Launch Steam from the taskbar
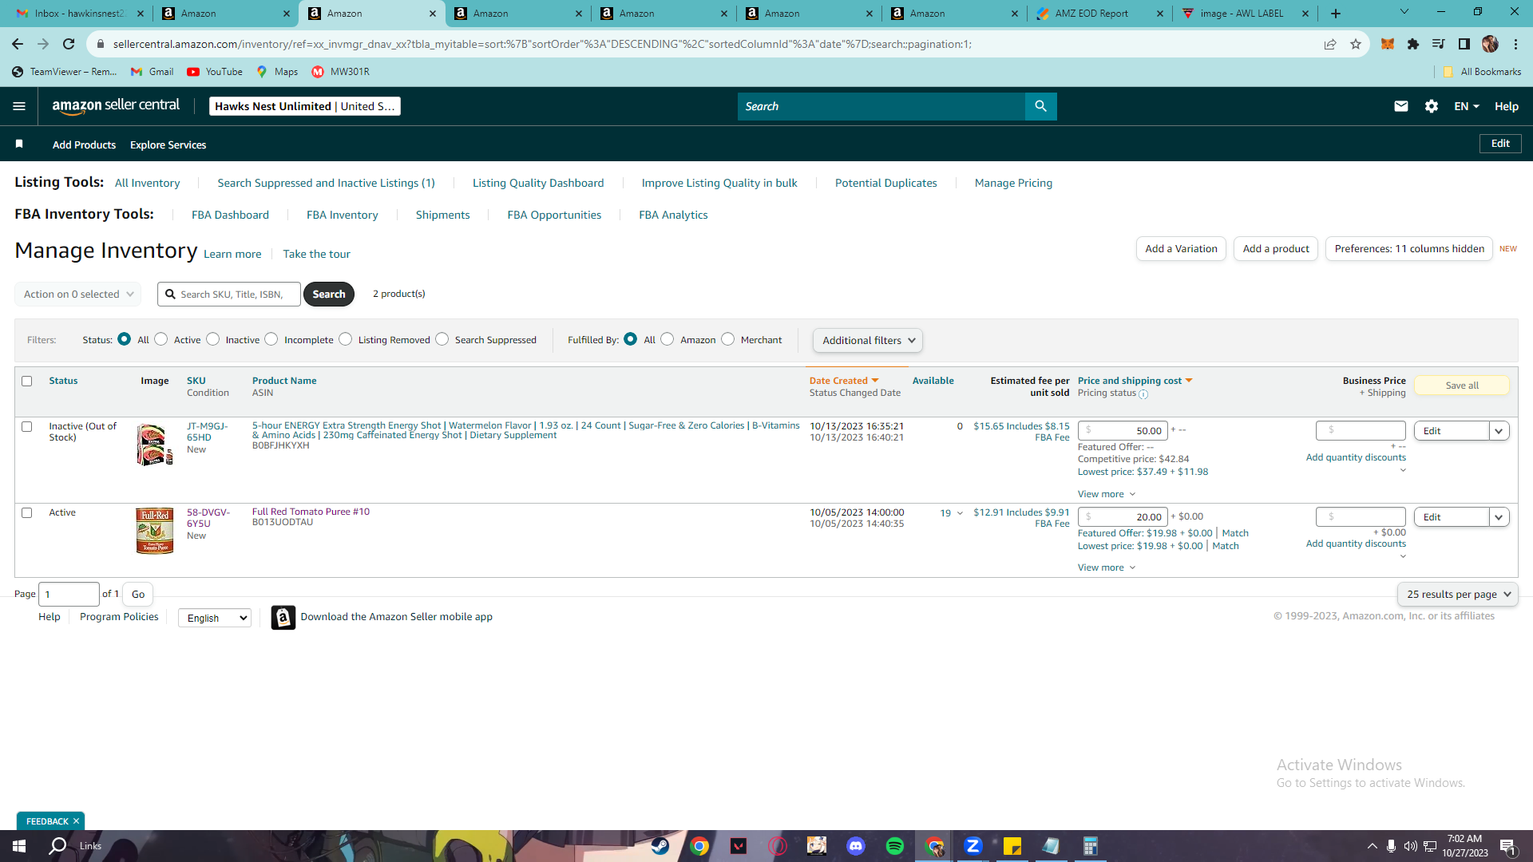The image size is (1533, 862). click(660, 846)
